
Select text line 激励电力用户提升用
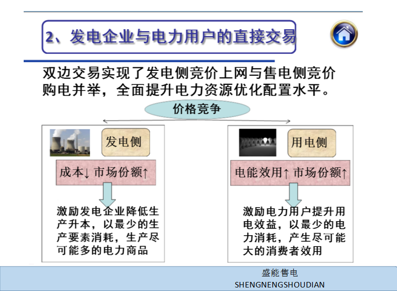coord(294,212)
